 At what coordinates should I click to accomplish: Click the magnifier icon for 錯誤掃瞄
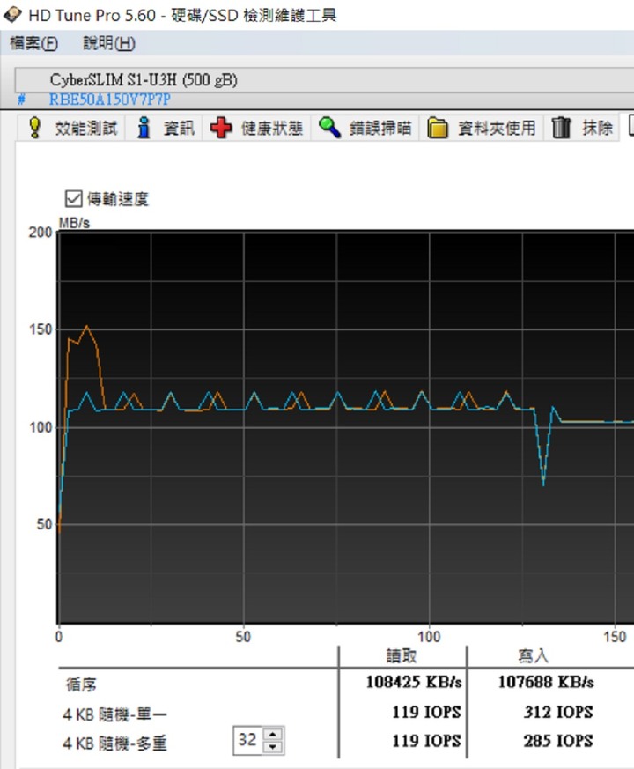tap(329, 128)
